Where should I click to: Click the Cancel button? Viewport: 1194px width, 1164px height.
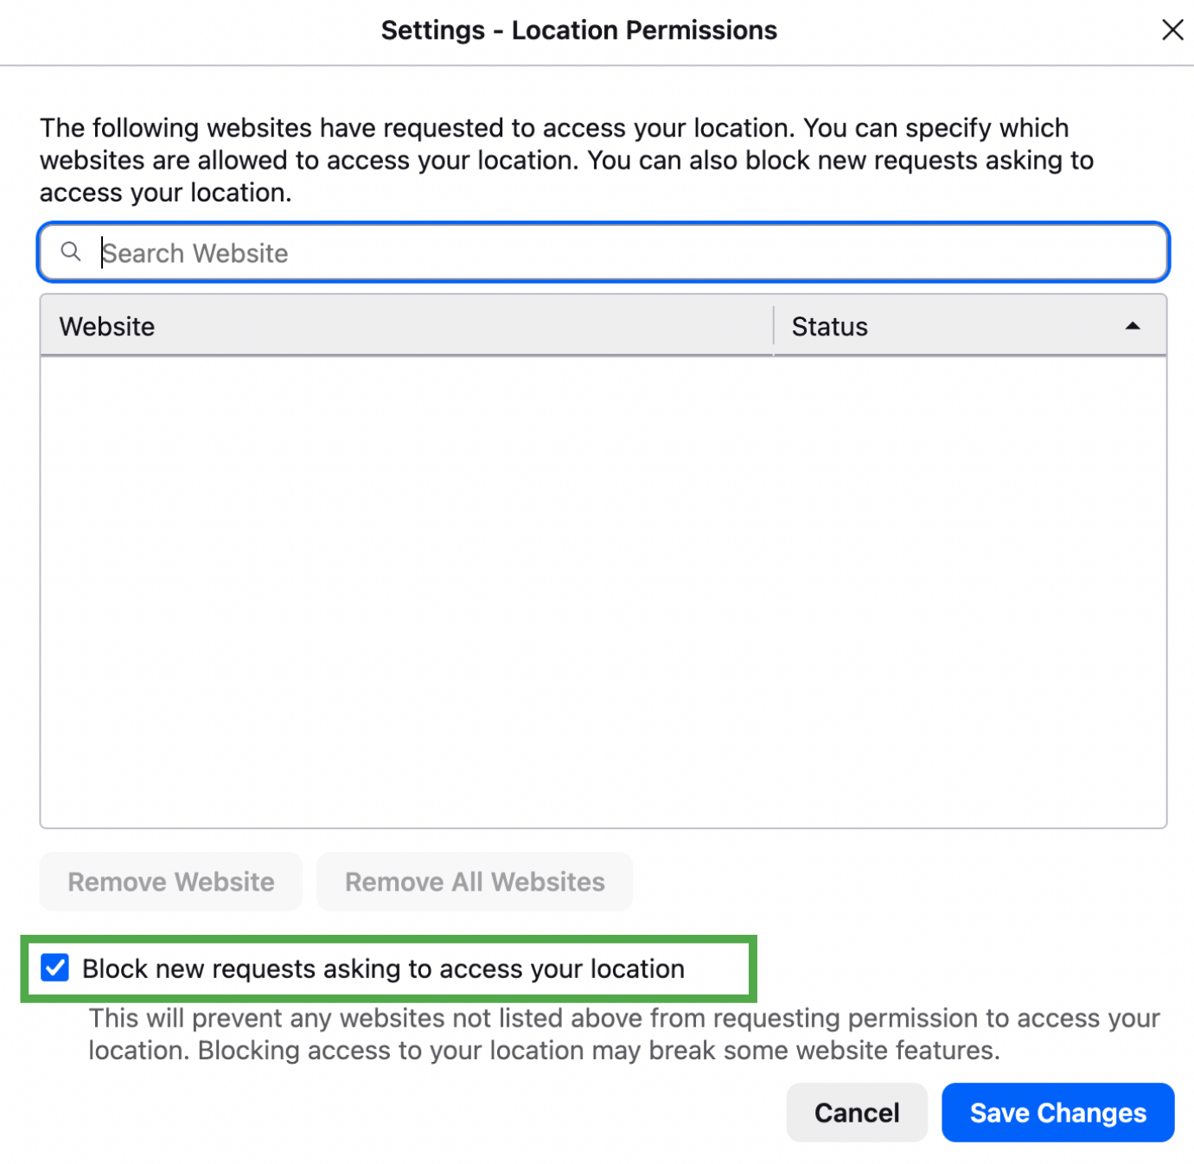[857, 1112]
